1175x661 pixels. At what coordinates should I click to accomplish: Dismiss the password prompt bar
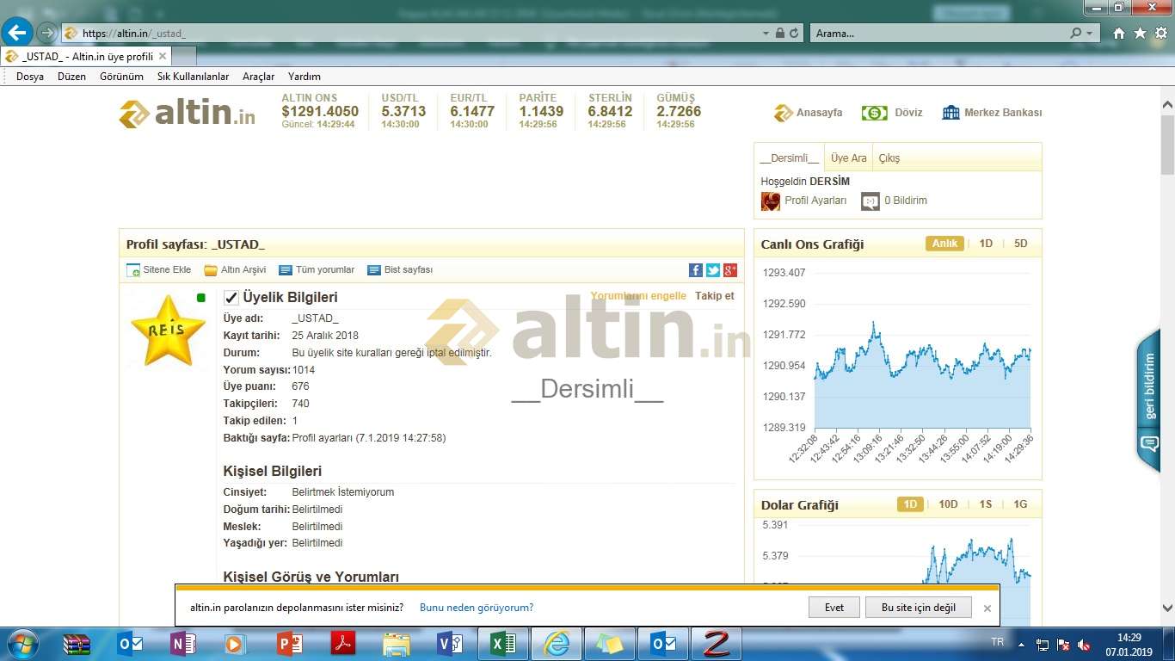point(987,608)
